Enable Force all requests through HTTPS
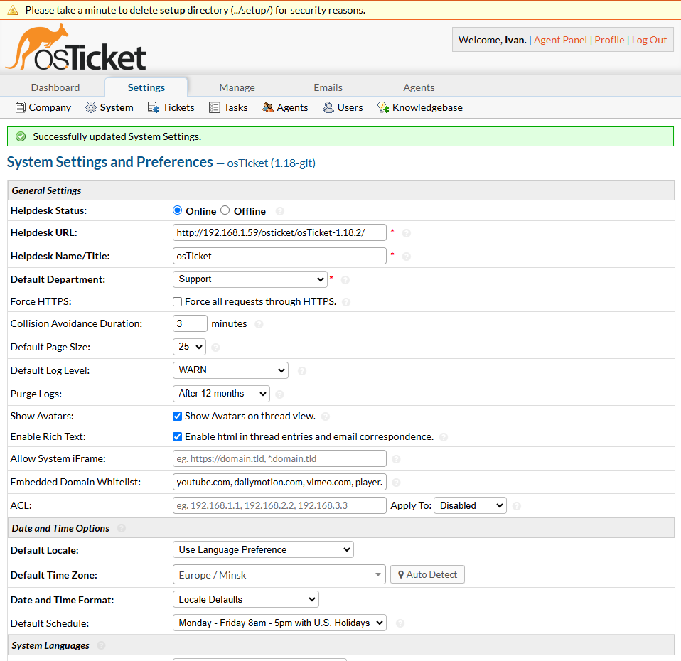Viewport: 681px width, 661px height. pos(177,301)
